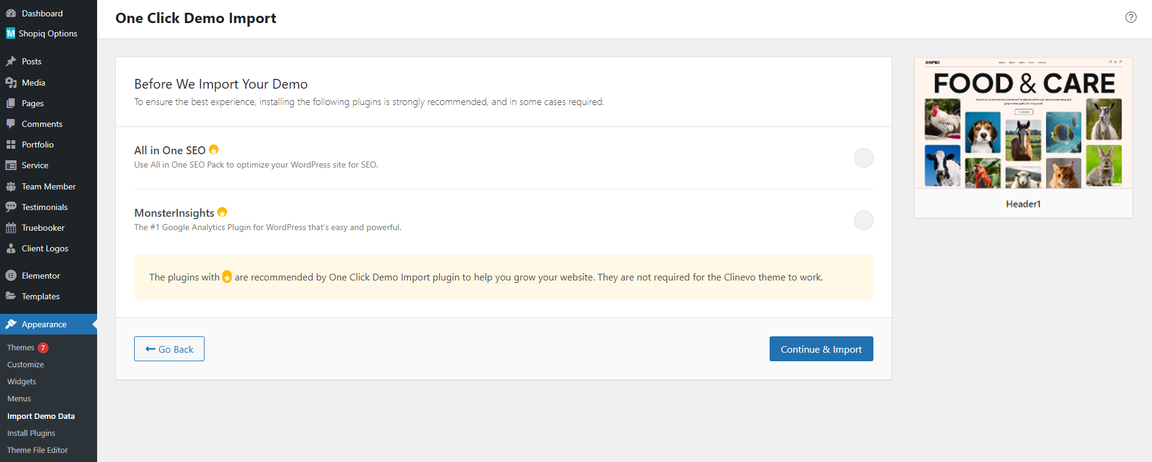Viewport: 1152px width, 462px height.
Task: Open the Templates menu label
Action: pyautogui.click(x=41, y=296)
